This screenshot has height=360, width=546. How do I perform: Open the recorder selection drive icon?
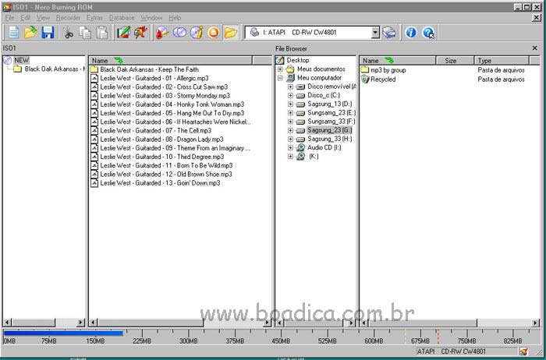pos(389,33)
